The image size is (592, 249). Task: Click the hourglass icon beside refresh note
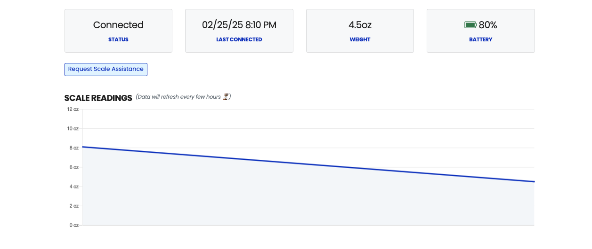[x=226, y=97]
